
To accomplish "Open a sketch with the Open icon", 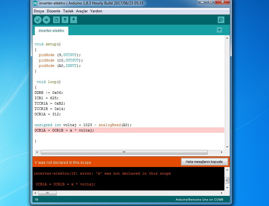I will click(x=65, y=20).
